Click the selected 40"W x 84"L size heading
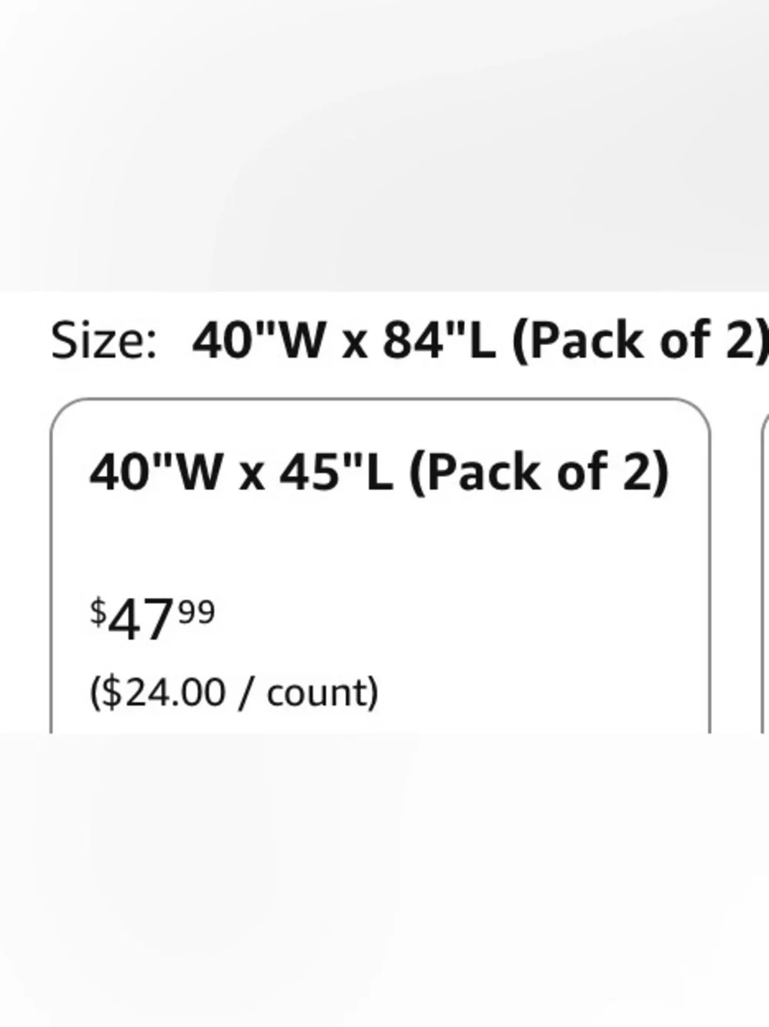 pyautogui.click(x=480, y=340)
